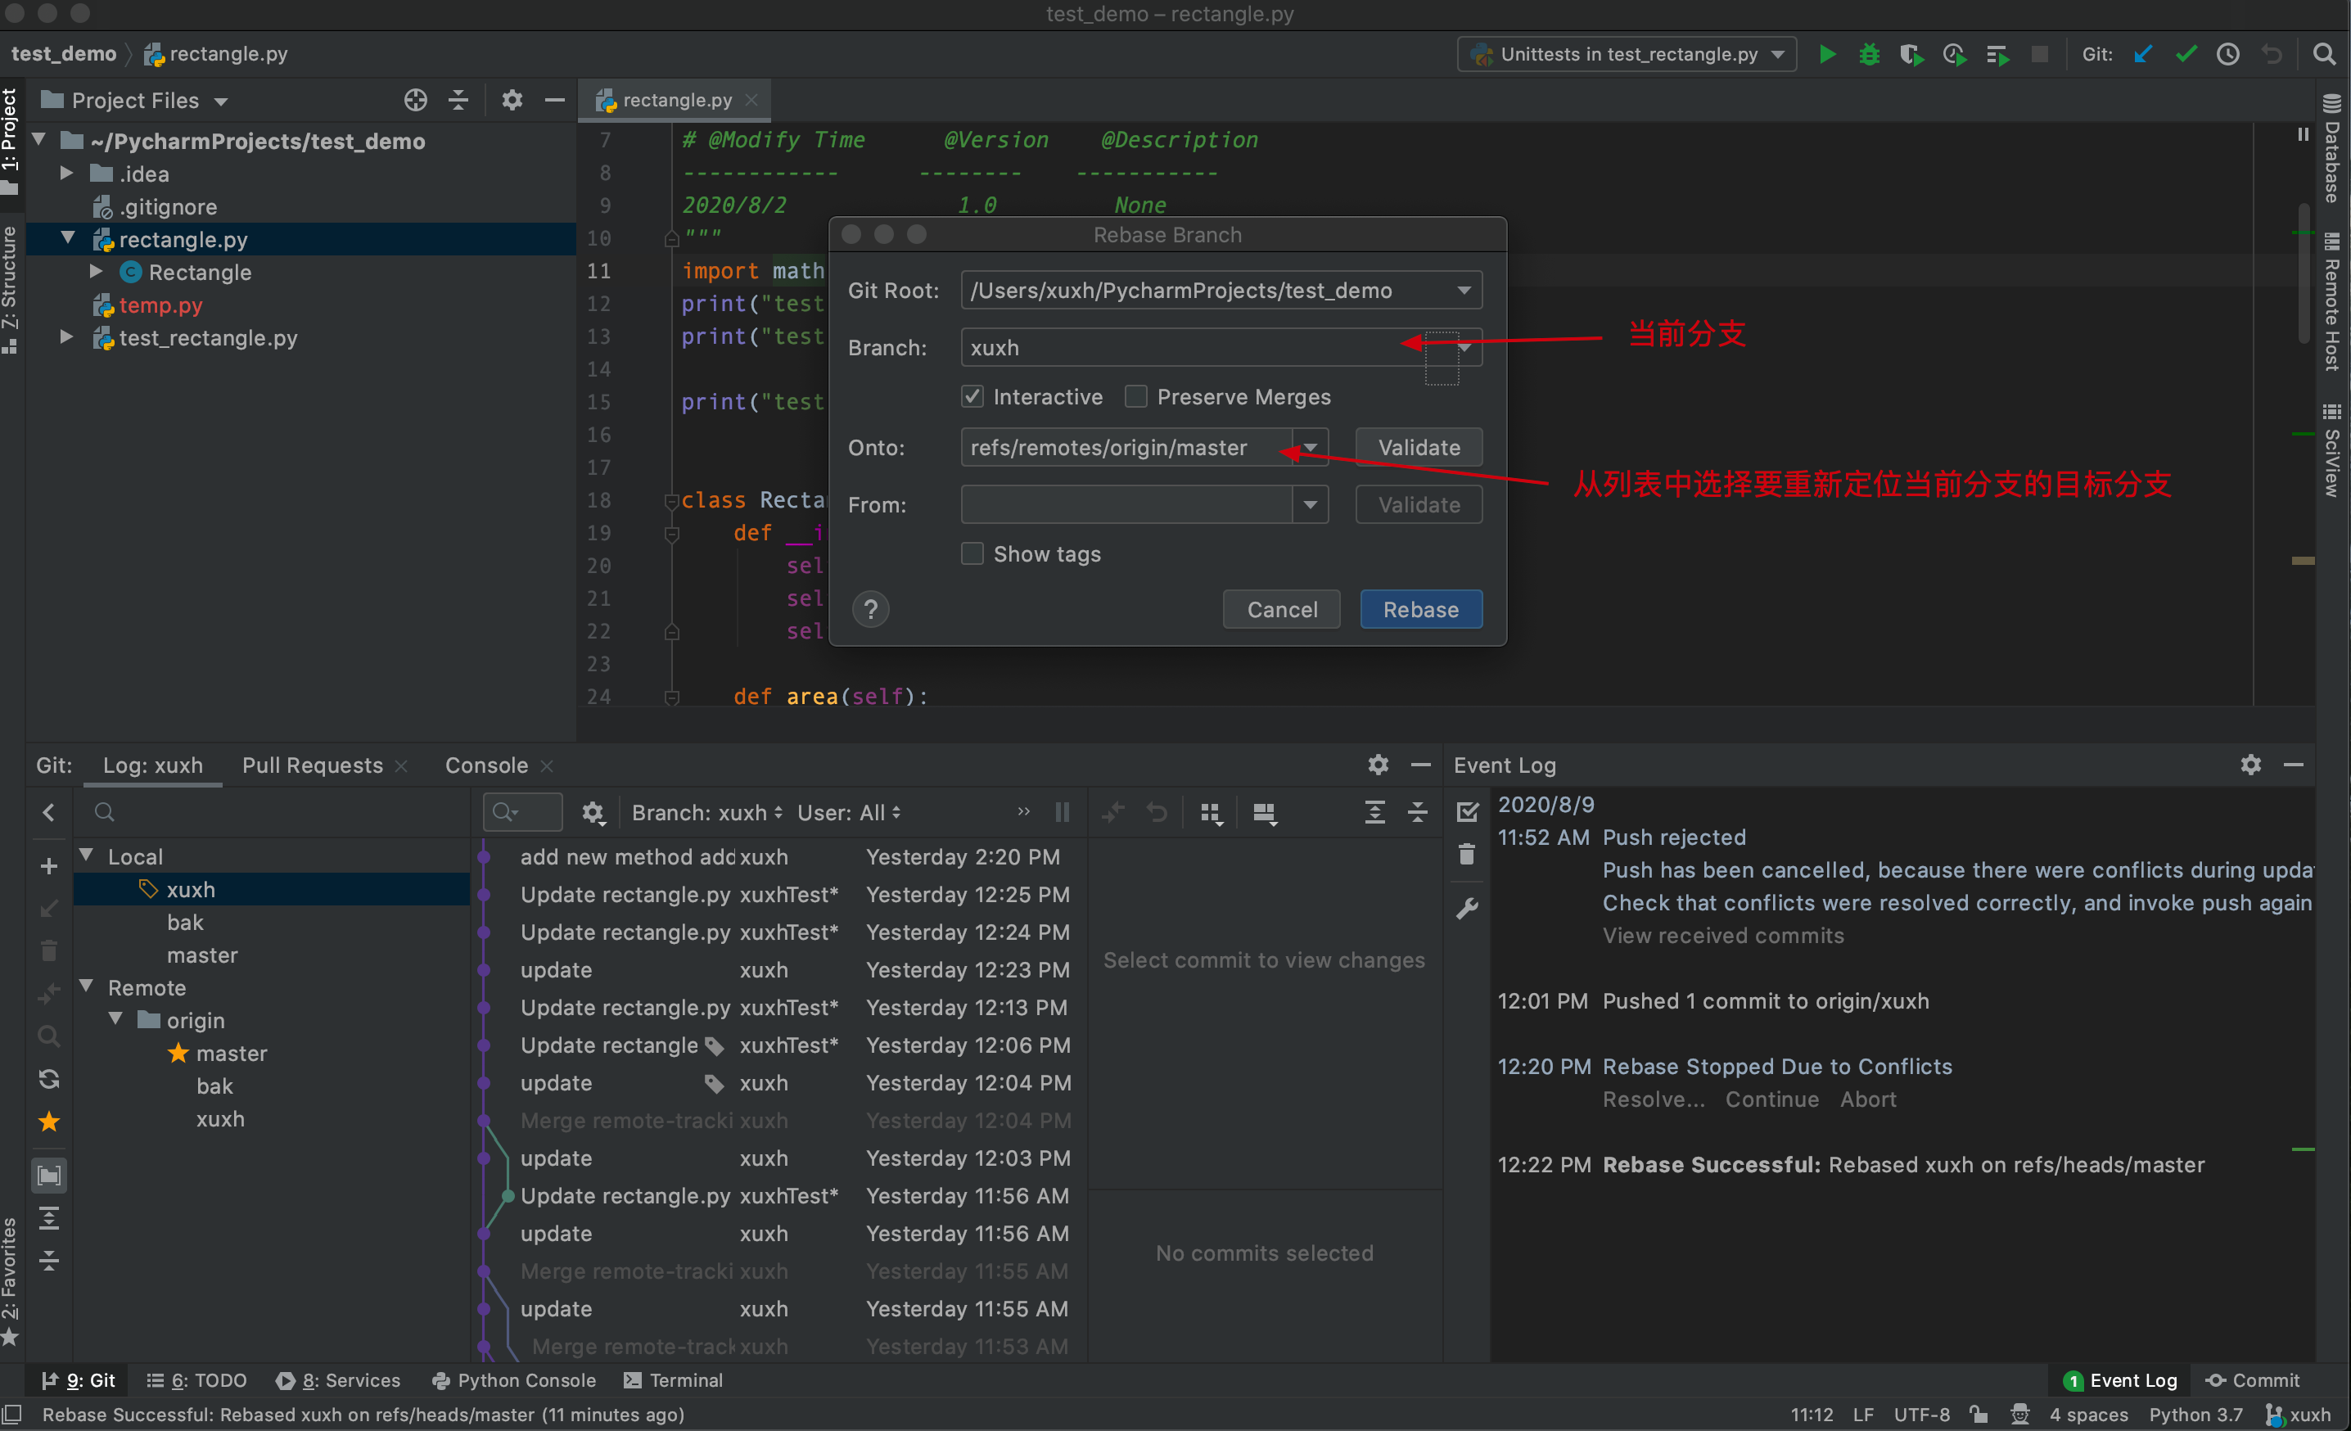Viewport: 2351px width, 1431px height.
Task: Collapse the Local branches group
Action: pos(87,855)
